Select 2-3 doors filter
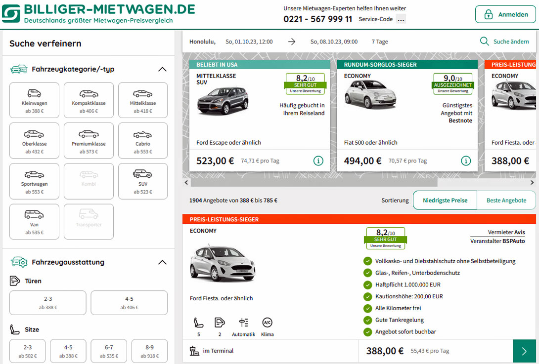 point(48,303)
